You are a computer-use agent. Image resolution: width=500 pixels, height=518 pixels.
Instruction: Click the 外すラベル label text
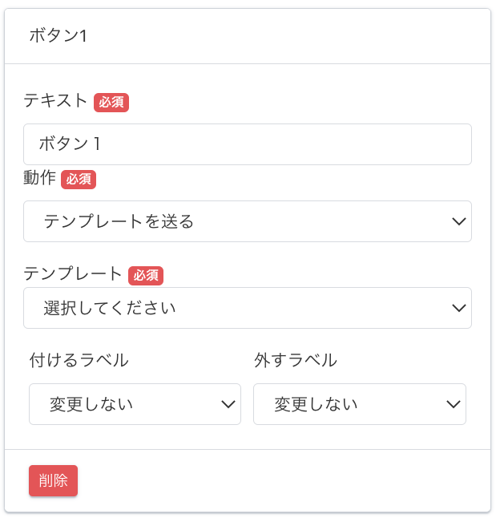click(295, 360)
